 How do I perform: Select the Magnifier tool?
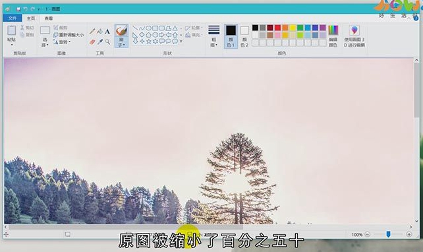click(x=107, y=42)
